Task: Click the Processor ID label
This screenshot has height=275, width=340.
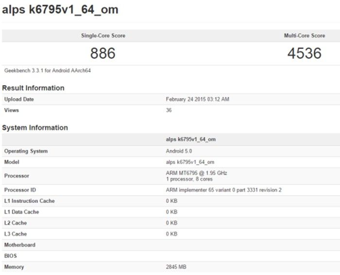Action: pyautogui.click(x=20, y=190)
